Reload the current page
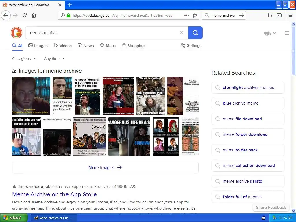This screenshot has height=222, width=296. (25, 15)
